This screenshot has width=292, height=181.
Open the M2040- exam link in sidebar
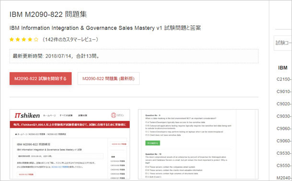coord(284,178)
